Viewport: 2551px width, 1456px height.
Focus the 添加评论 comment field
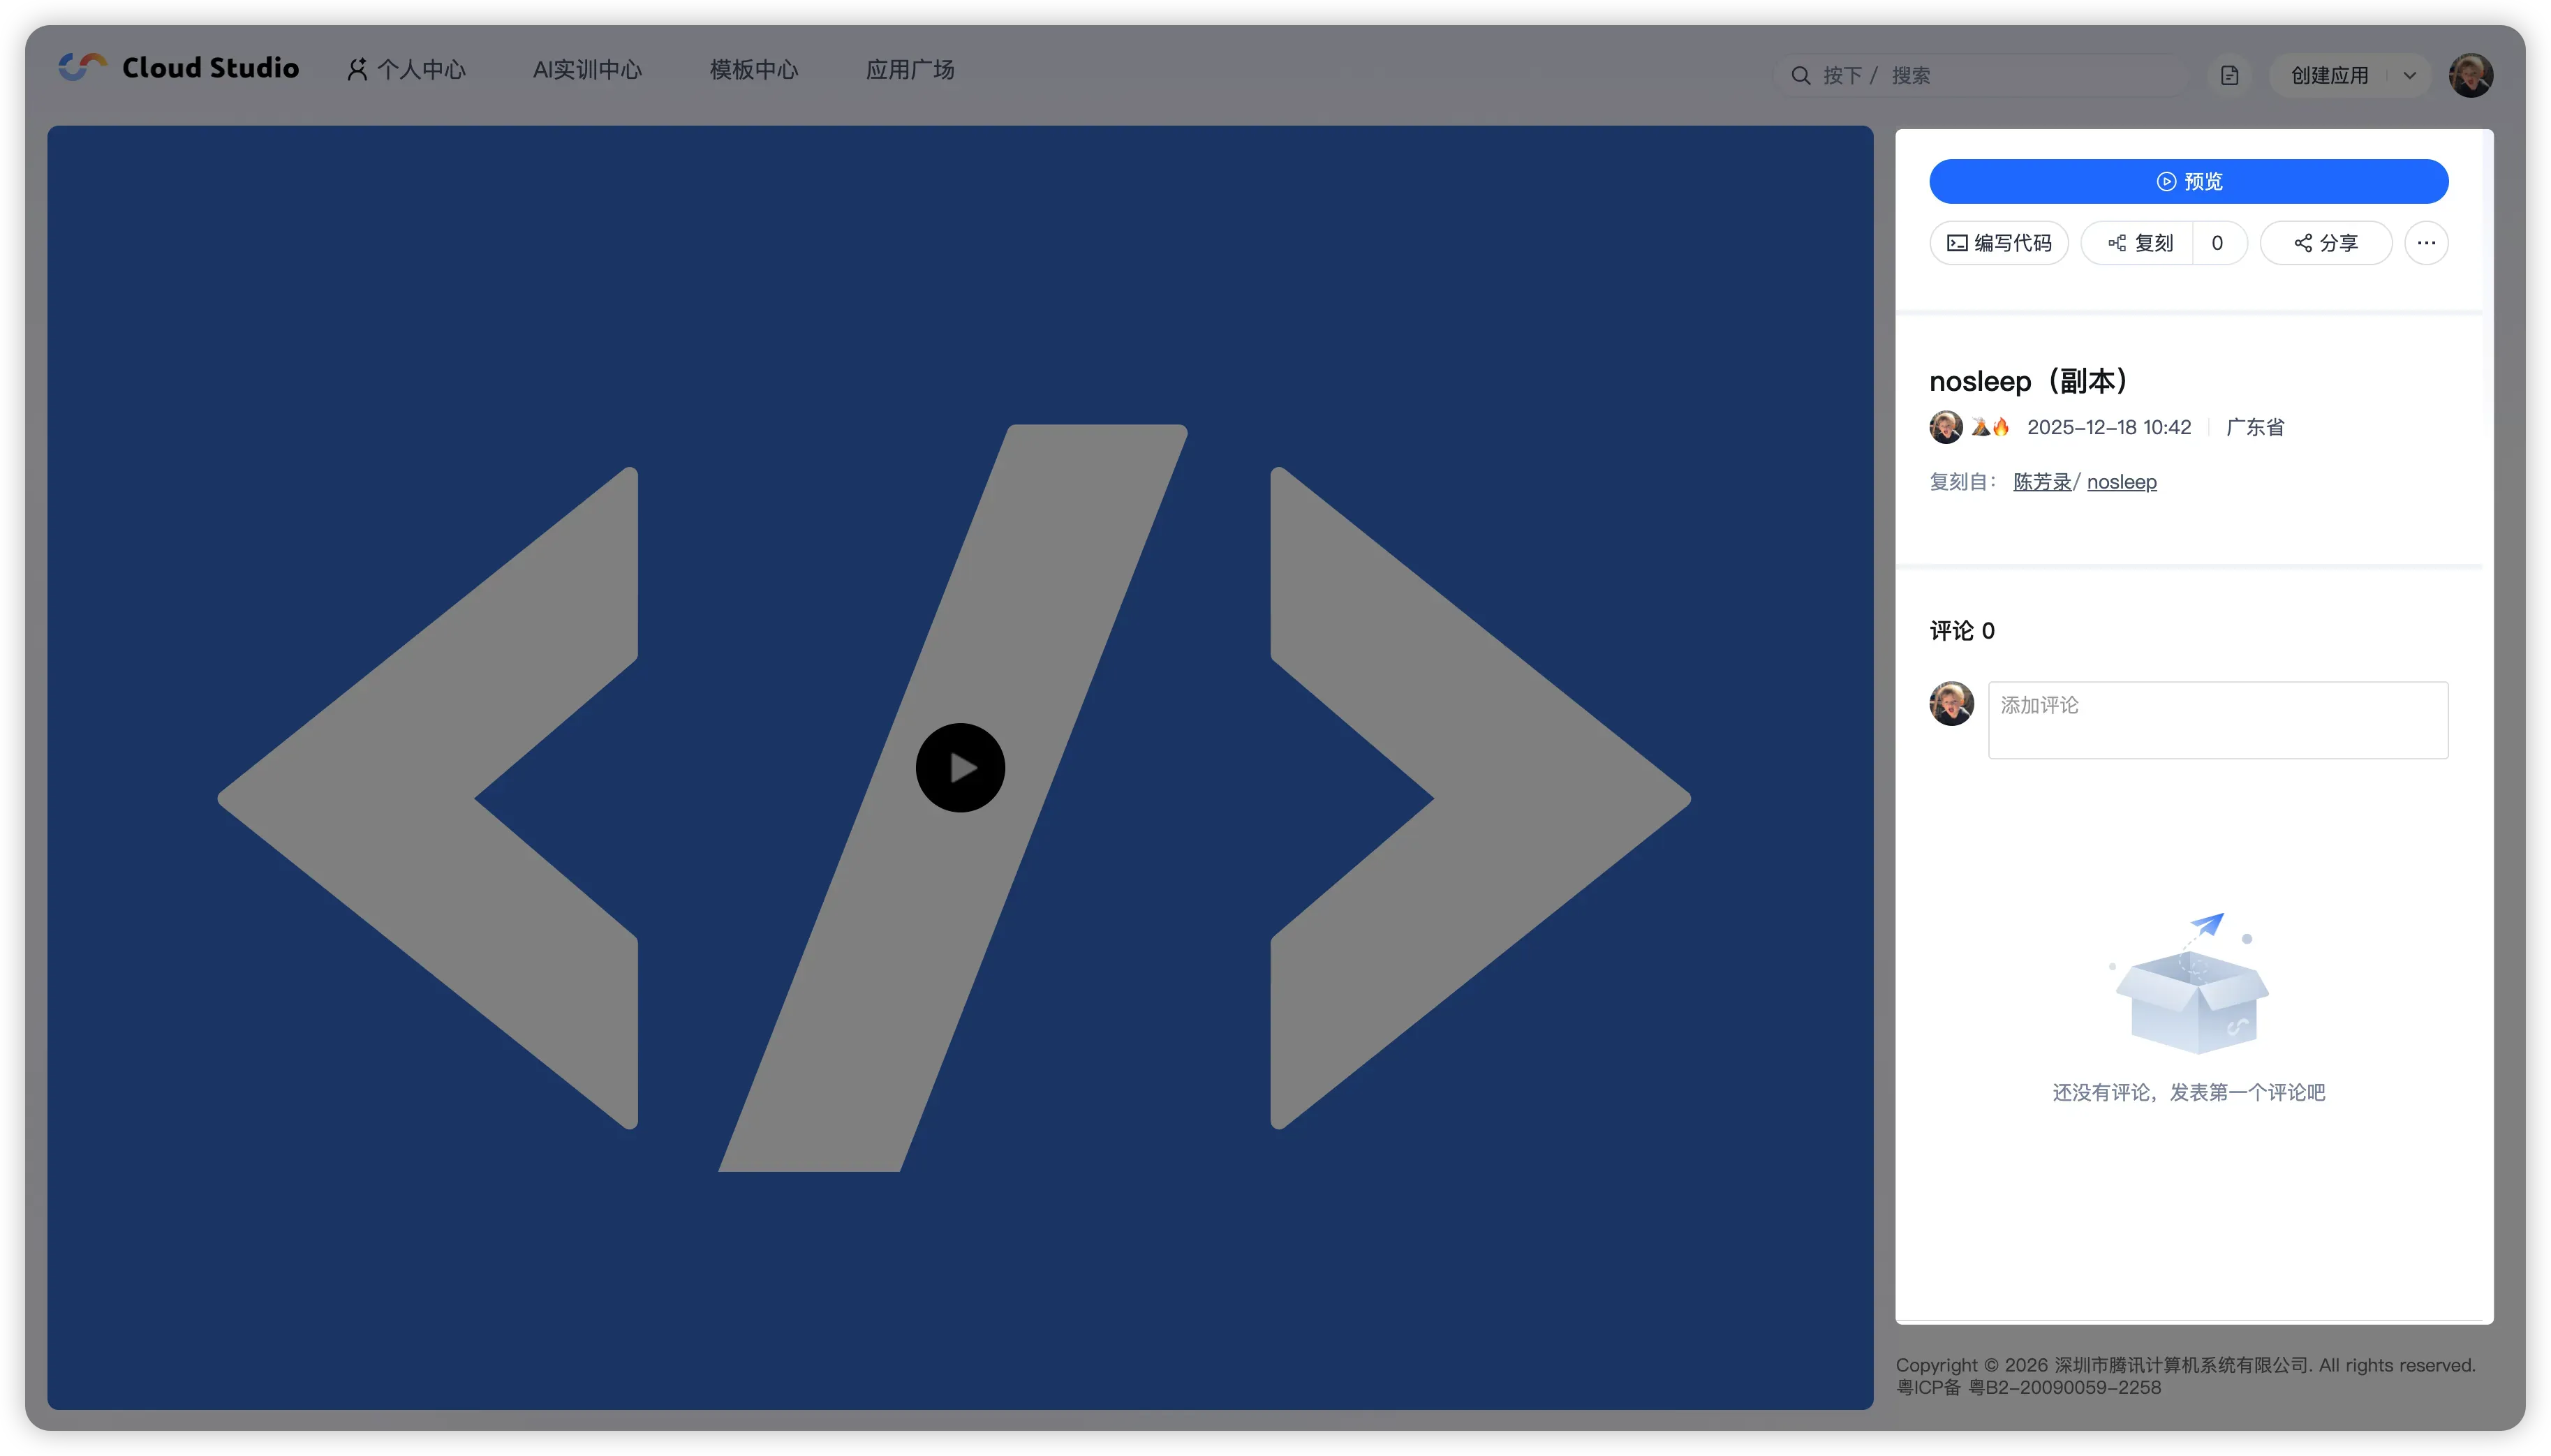pyautogui.click(x=2217, y=720)
